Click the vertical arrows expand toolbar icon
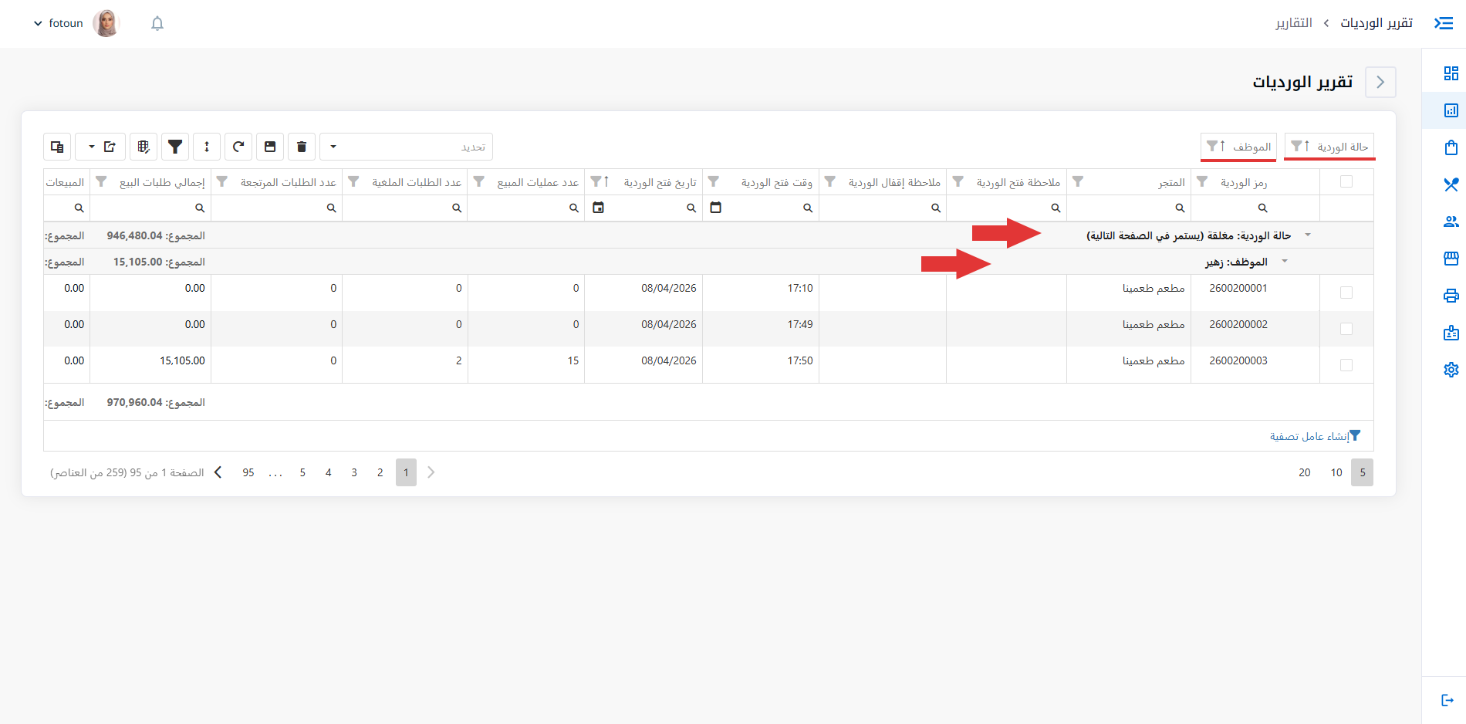Viewport: 1466px width, 724px height. tap(207, 147)
